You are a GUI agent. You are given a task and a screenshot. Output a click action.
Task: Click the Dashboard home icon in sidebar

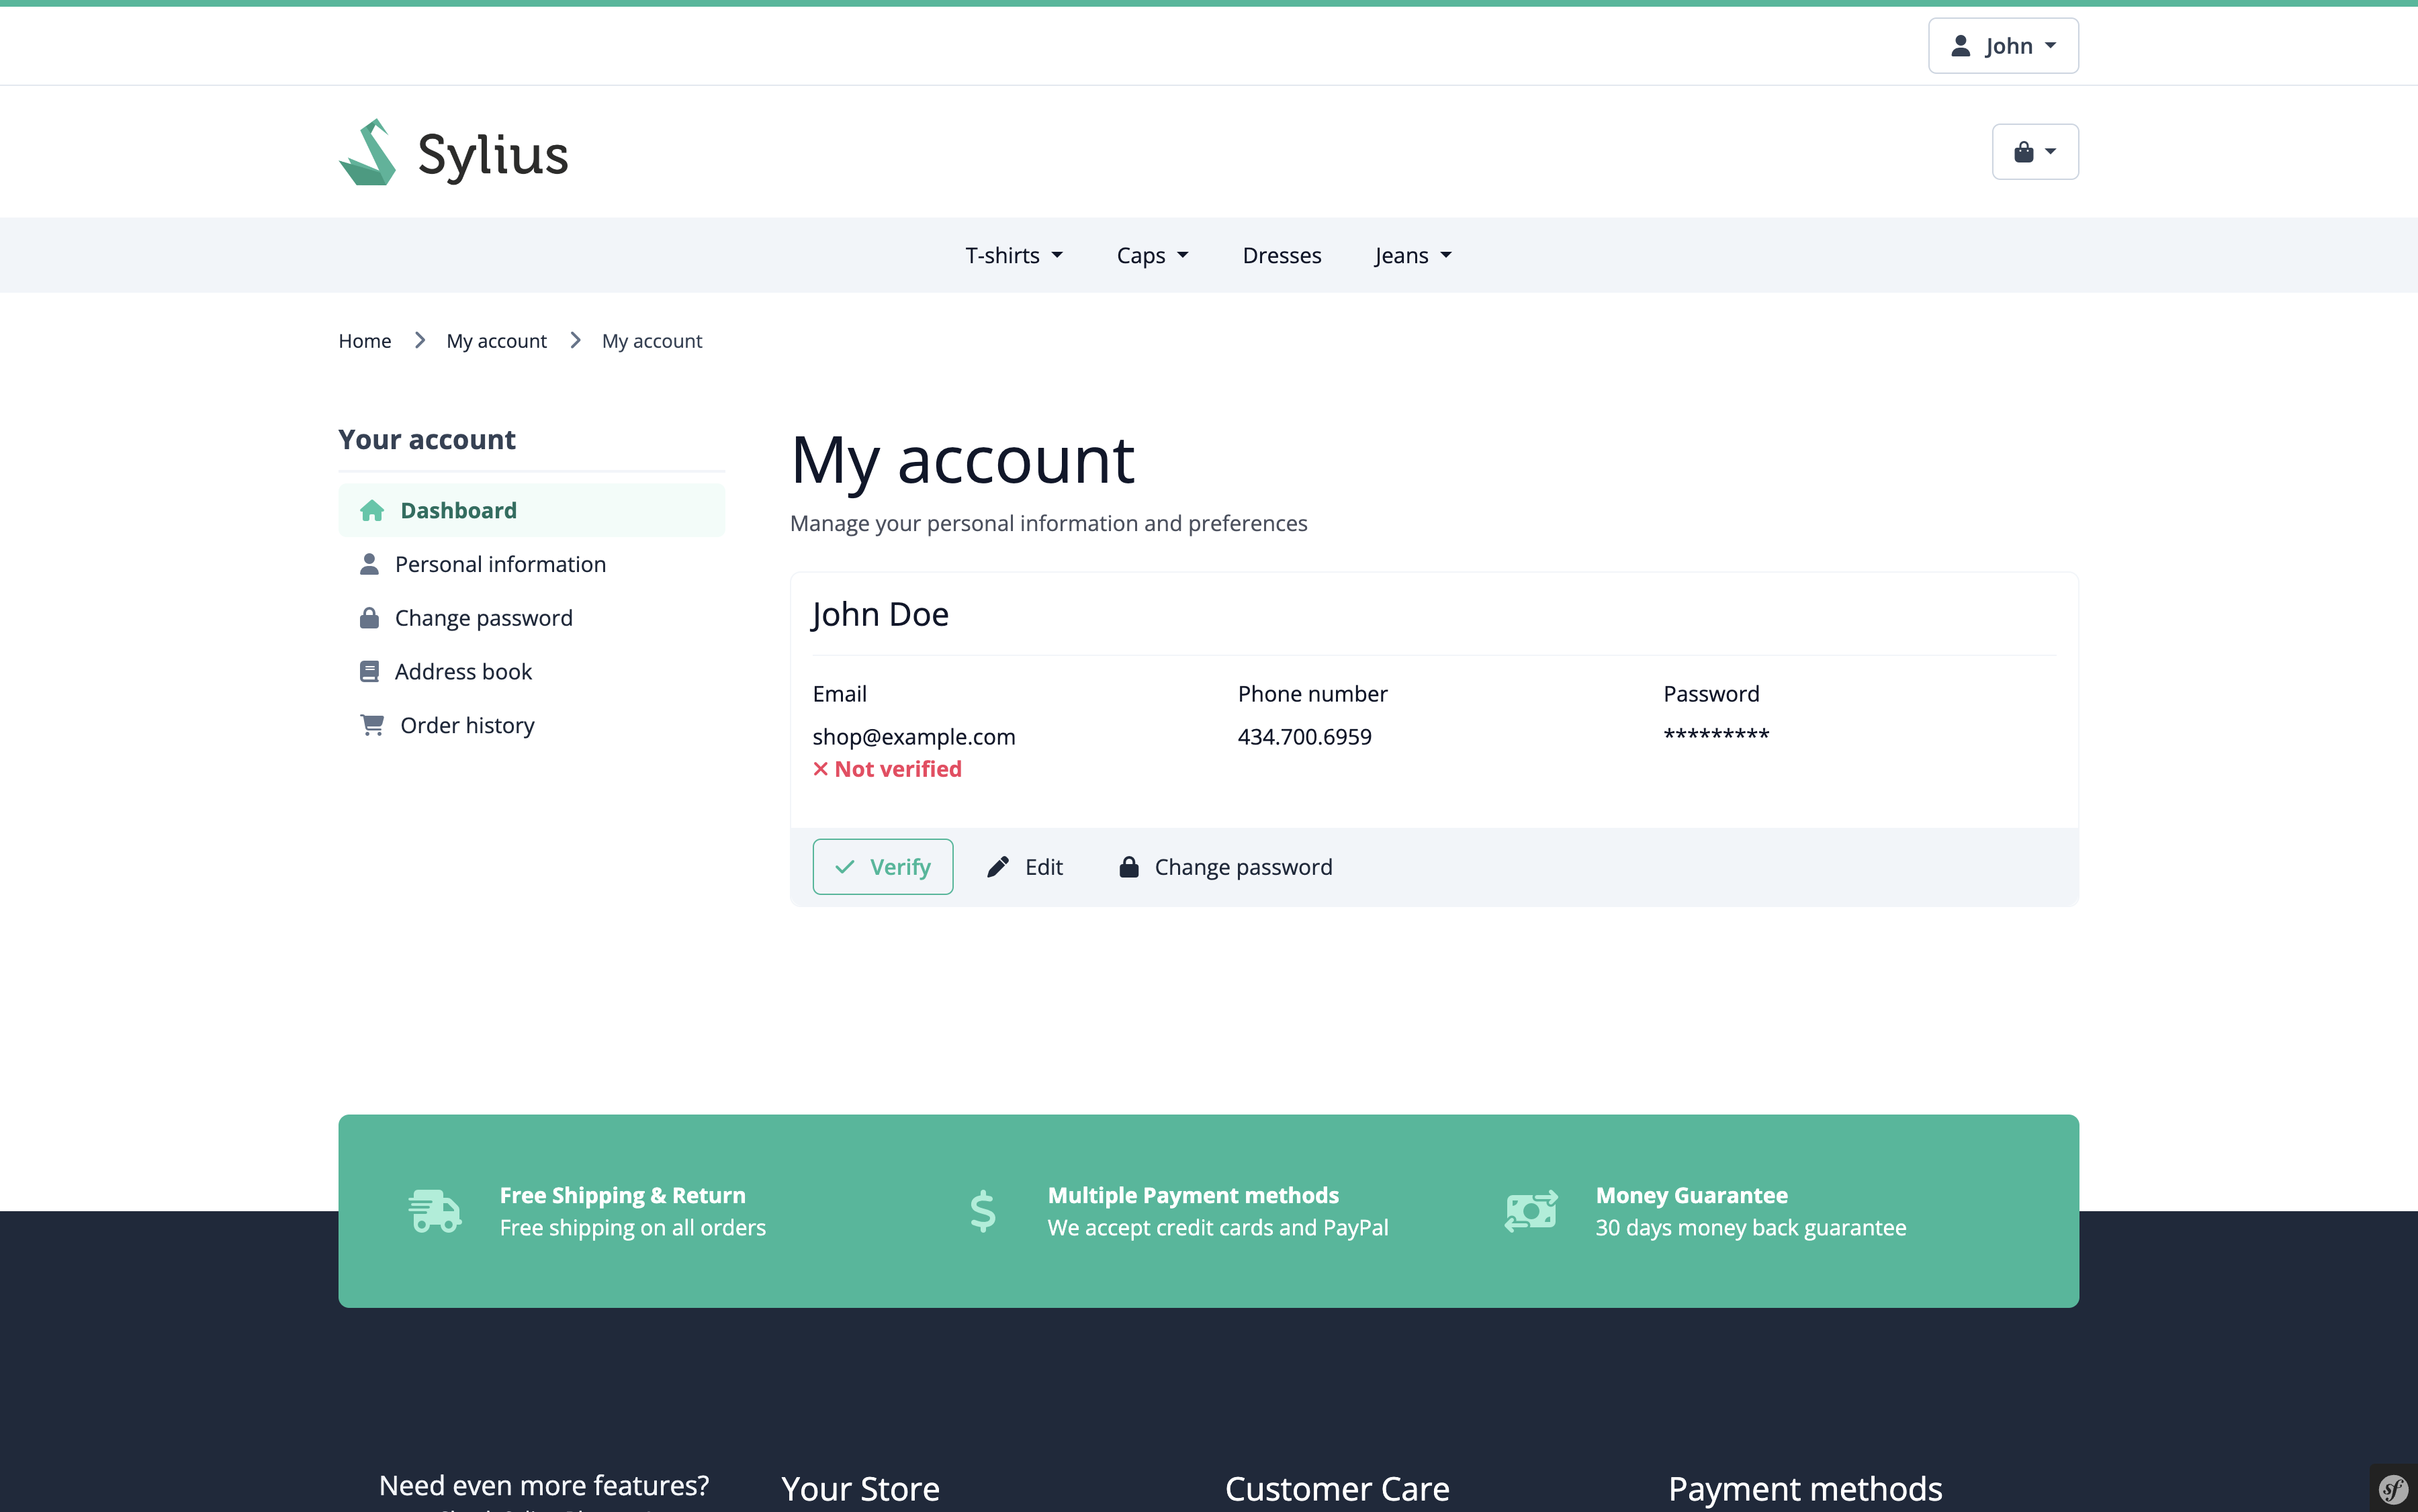(x=372, y=511)
